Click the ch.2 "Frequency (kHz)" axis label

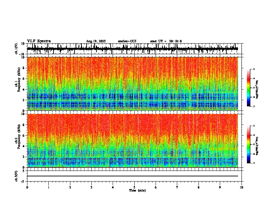pyautogui.click(x=19, y=137)
